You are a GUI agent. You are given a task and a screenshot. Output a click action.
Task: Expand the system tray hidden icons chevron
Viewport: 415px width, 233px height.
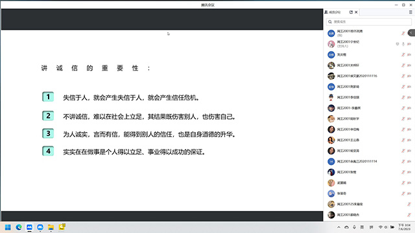(338, 227)
